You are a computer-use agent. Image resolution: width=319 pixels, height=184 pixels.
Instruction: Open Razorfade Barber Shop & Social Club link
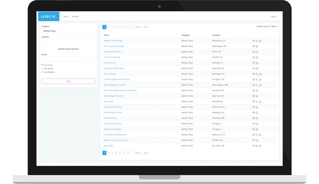[120, 91]
